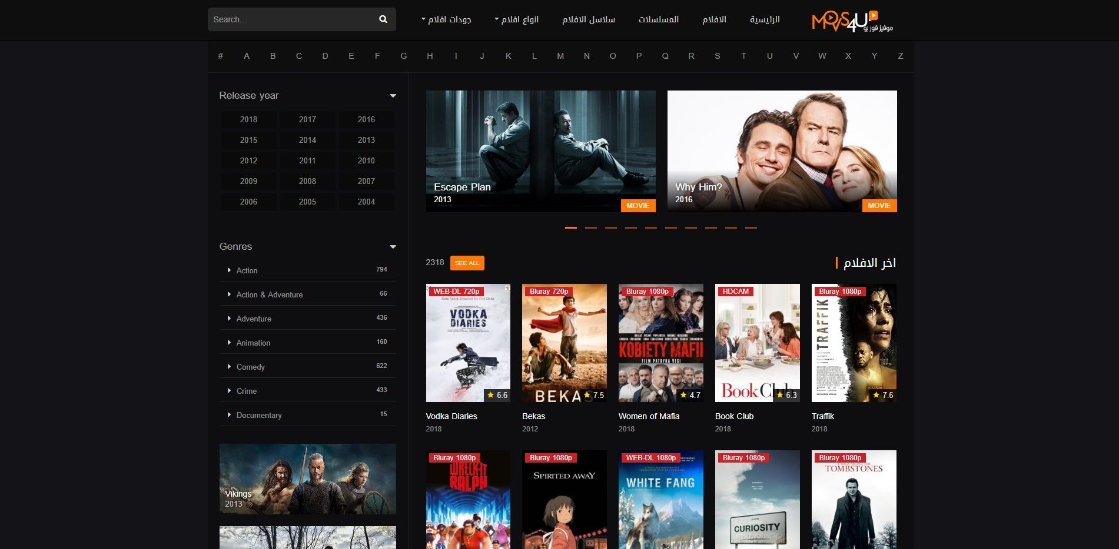The height and width of the screenshot is (549, 1119).
Task: Click the HDCAM badge on Book Club
Action: (735, 292)
